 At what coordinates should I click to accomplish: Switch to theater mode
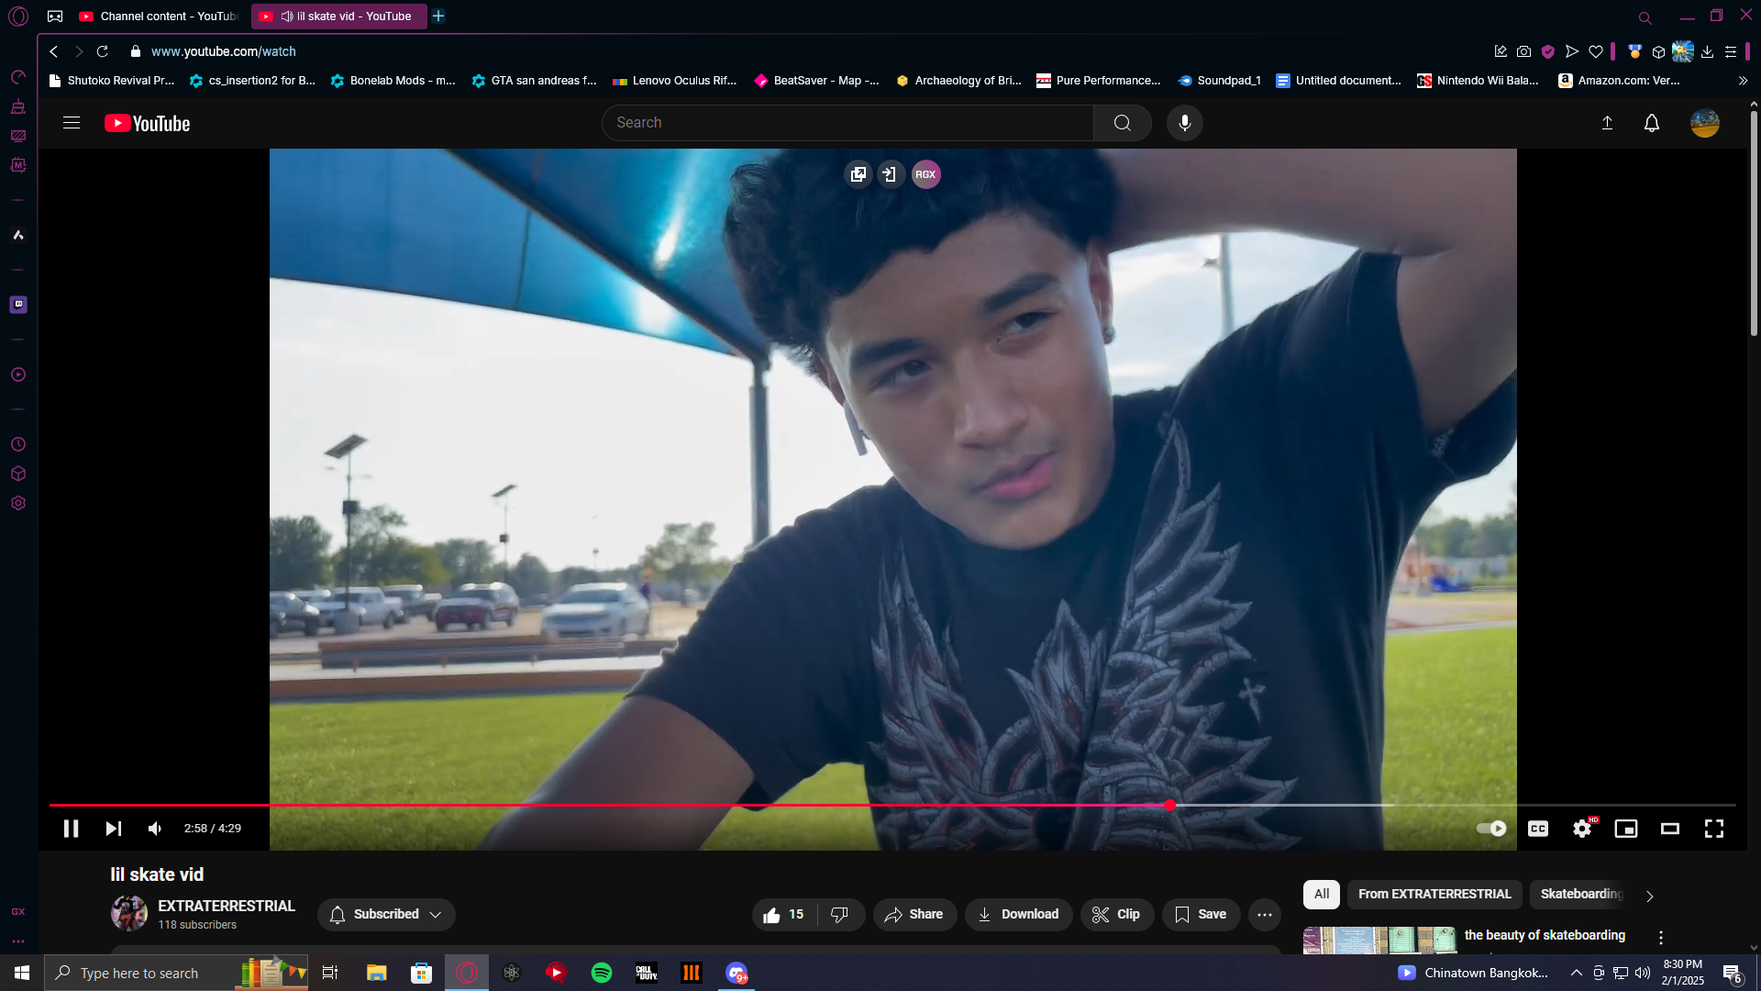pyautogui.click(x=1670, y=829)
